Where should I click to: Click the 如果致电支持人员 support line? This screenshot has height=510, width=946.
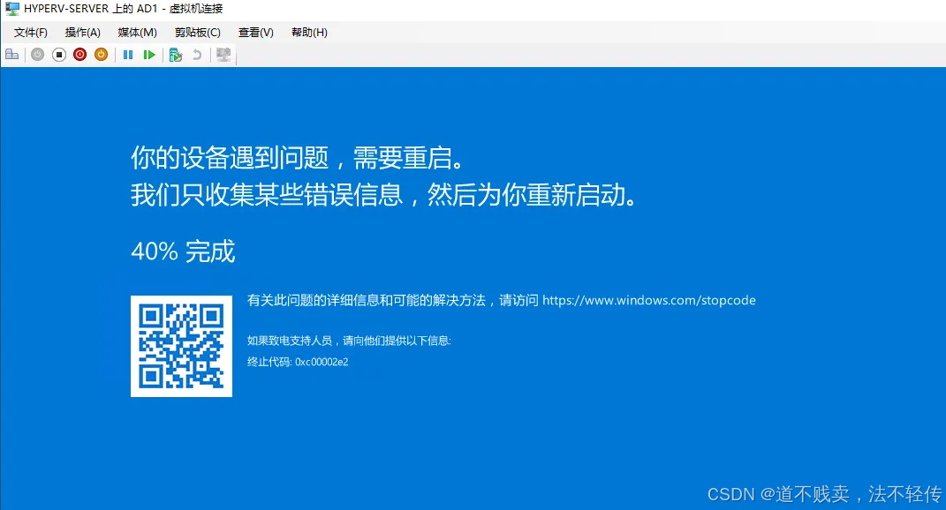349,341
